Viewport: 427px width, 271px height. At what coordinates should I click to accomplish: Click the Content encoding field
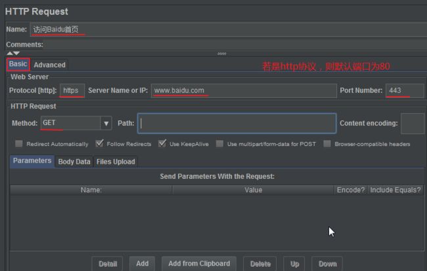(413, 124)
